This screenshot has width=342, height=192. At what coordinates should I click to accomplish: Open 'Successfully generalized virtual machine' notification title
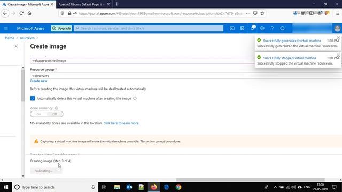coord(292,41)
